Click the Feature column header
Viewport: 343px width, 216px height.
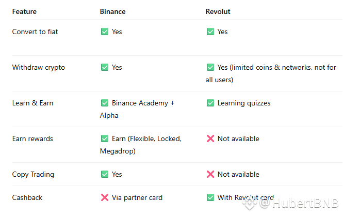coord(24,11)
